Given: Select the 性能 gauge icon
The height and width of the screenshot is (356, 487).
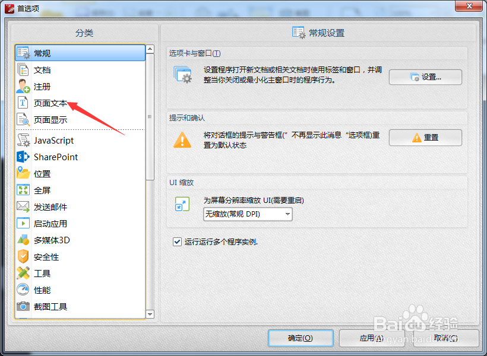Looking at the screenshot, I should [x=23, y=290].
